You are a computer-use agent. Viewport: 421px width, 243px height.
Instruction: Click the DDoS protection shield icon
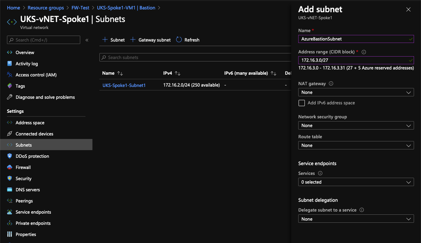coord(9,156)
